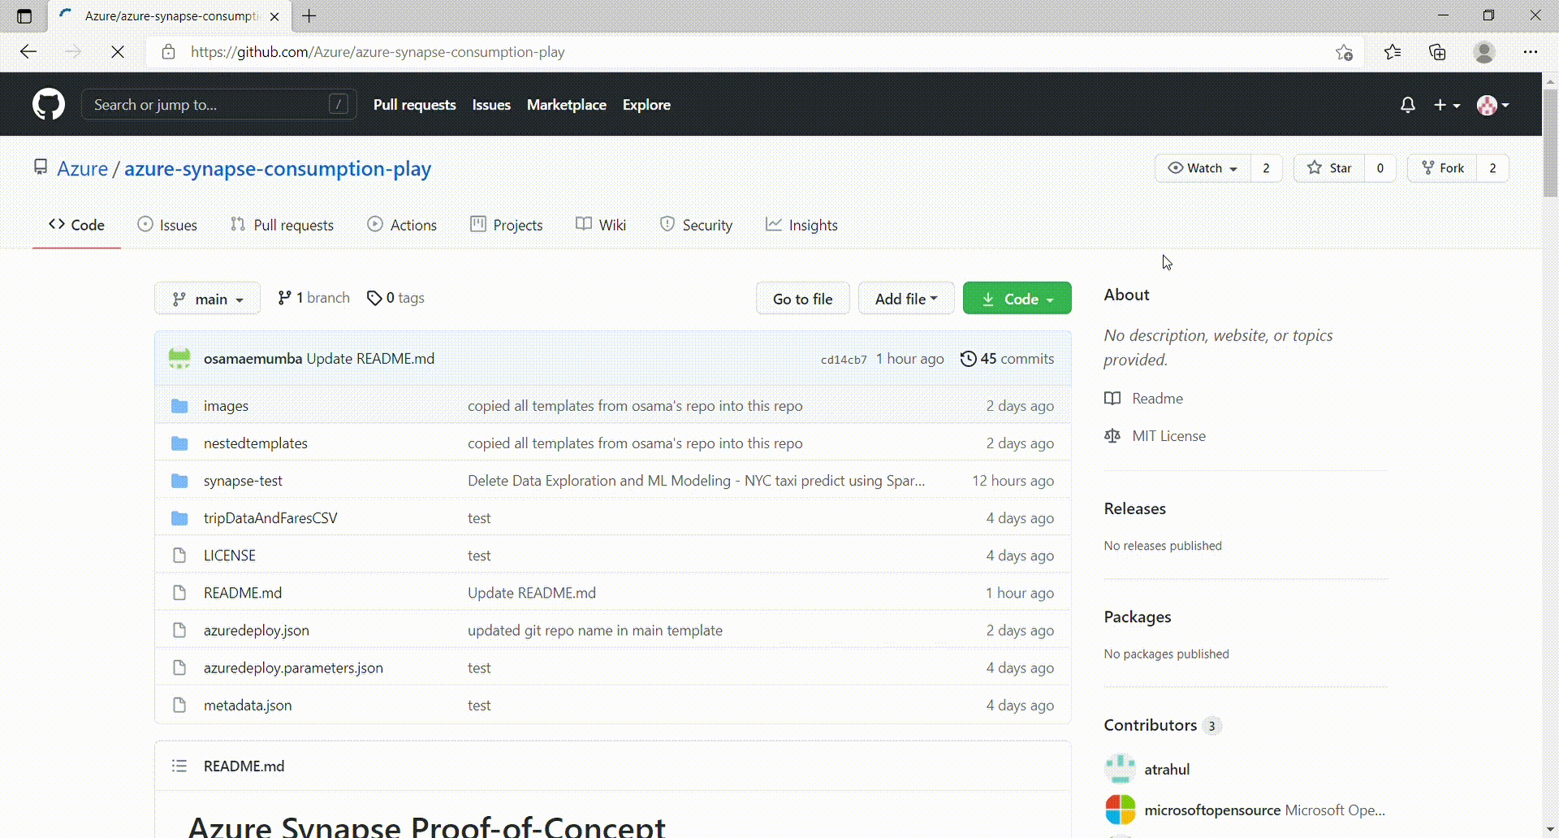Open the synapse-test folder
Image resolution: width=1559 pixels, height=838 pixels.
(x=243, y=481)
